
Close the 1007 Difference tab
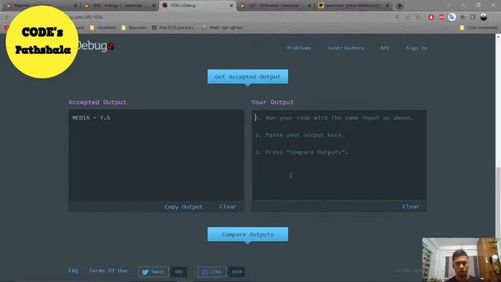tap(309, 5)
